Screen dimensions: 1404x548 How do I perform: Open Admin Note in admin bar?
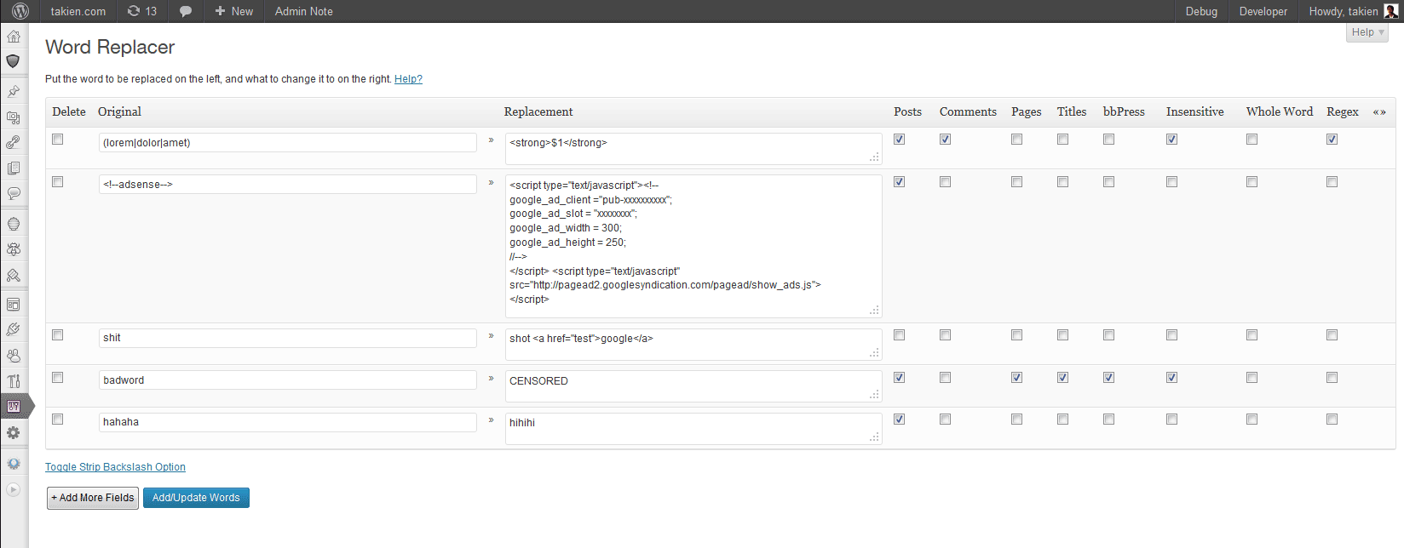304,11
